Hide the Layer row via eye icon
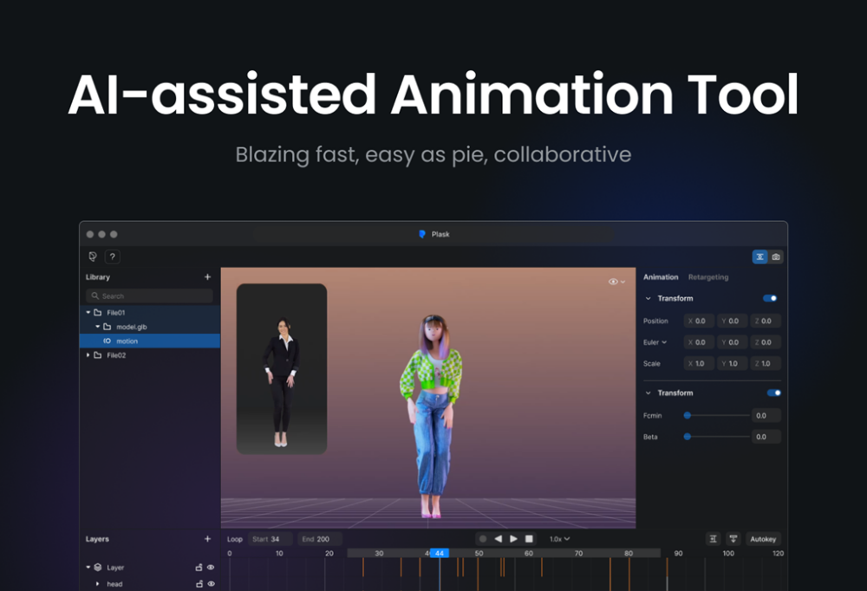The width and height of the screenshot is (867, 591). 211,568
